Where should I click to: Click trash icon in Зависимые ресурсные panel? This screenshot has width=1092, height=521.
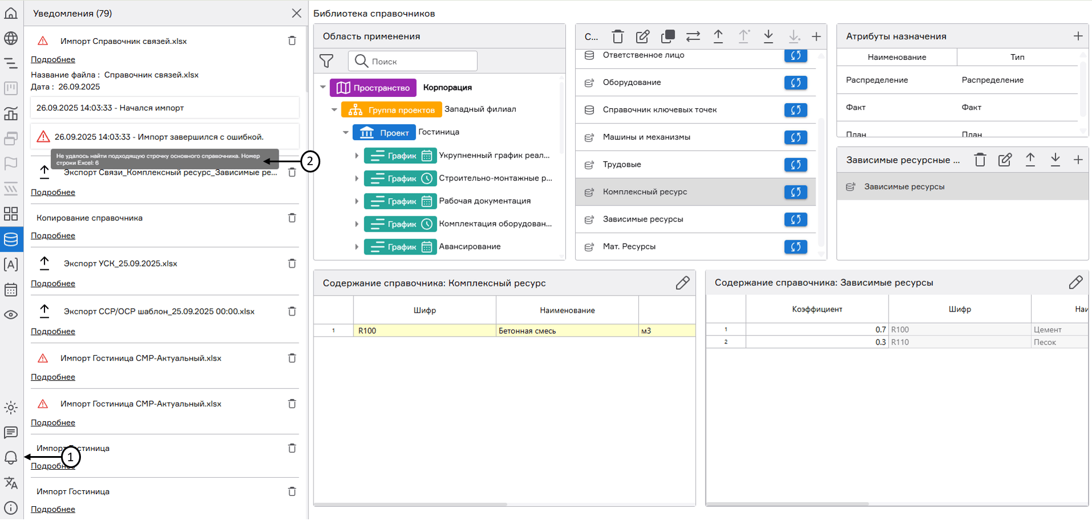coord(980,160)
